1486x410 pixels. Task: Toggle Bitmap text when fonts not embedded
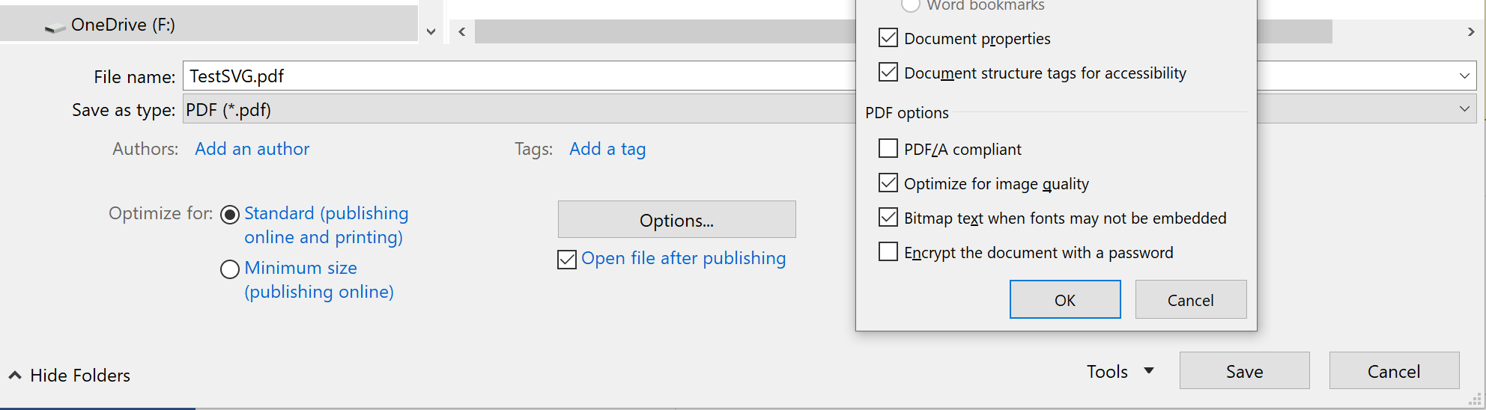(888, 217)
